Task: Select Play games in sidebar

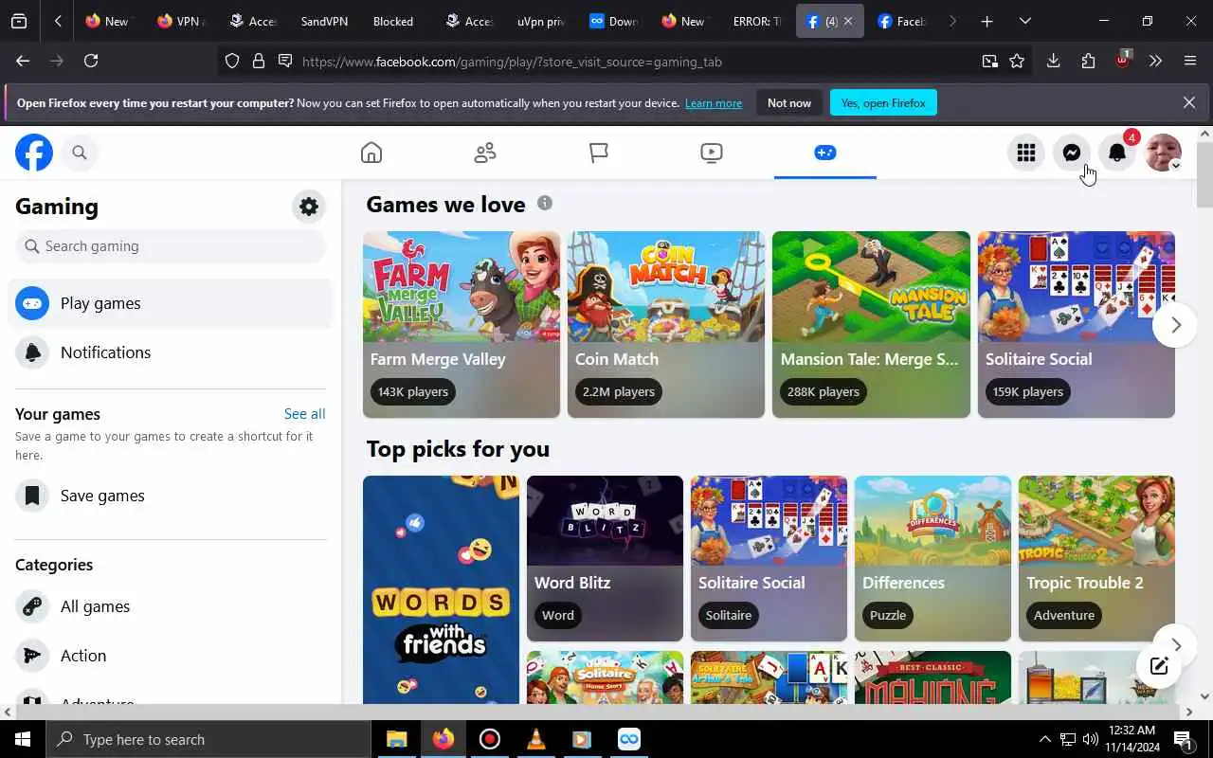Action: pos(171,303)
